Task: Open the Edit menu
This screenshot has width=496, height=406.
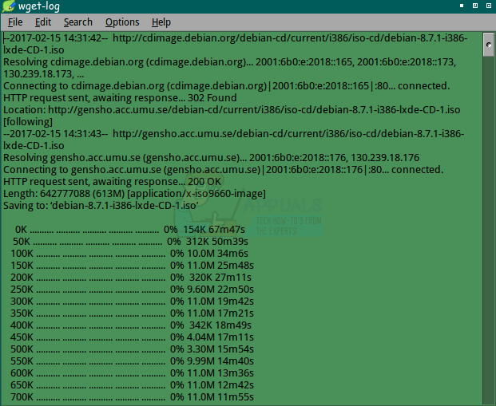Action: (x=43, y=22)
